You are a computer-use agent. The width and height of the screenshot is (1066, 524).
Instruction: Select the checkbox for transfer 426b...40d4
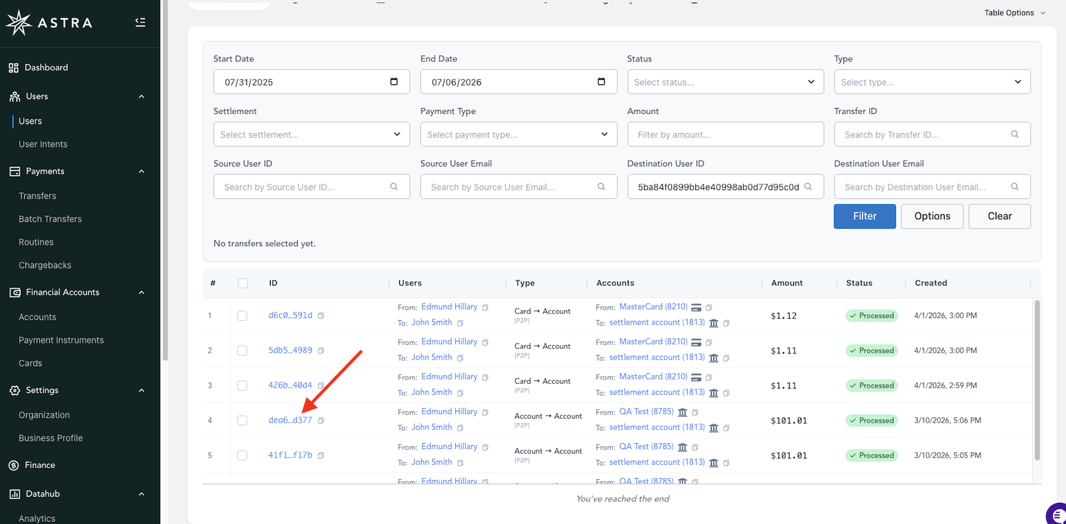[x=242, y=386]
